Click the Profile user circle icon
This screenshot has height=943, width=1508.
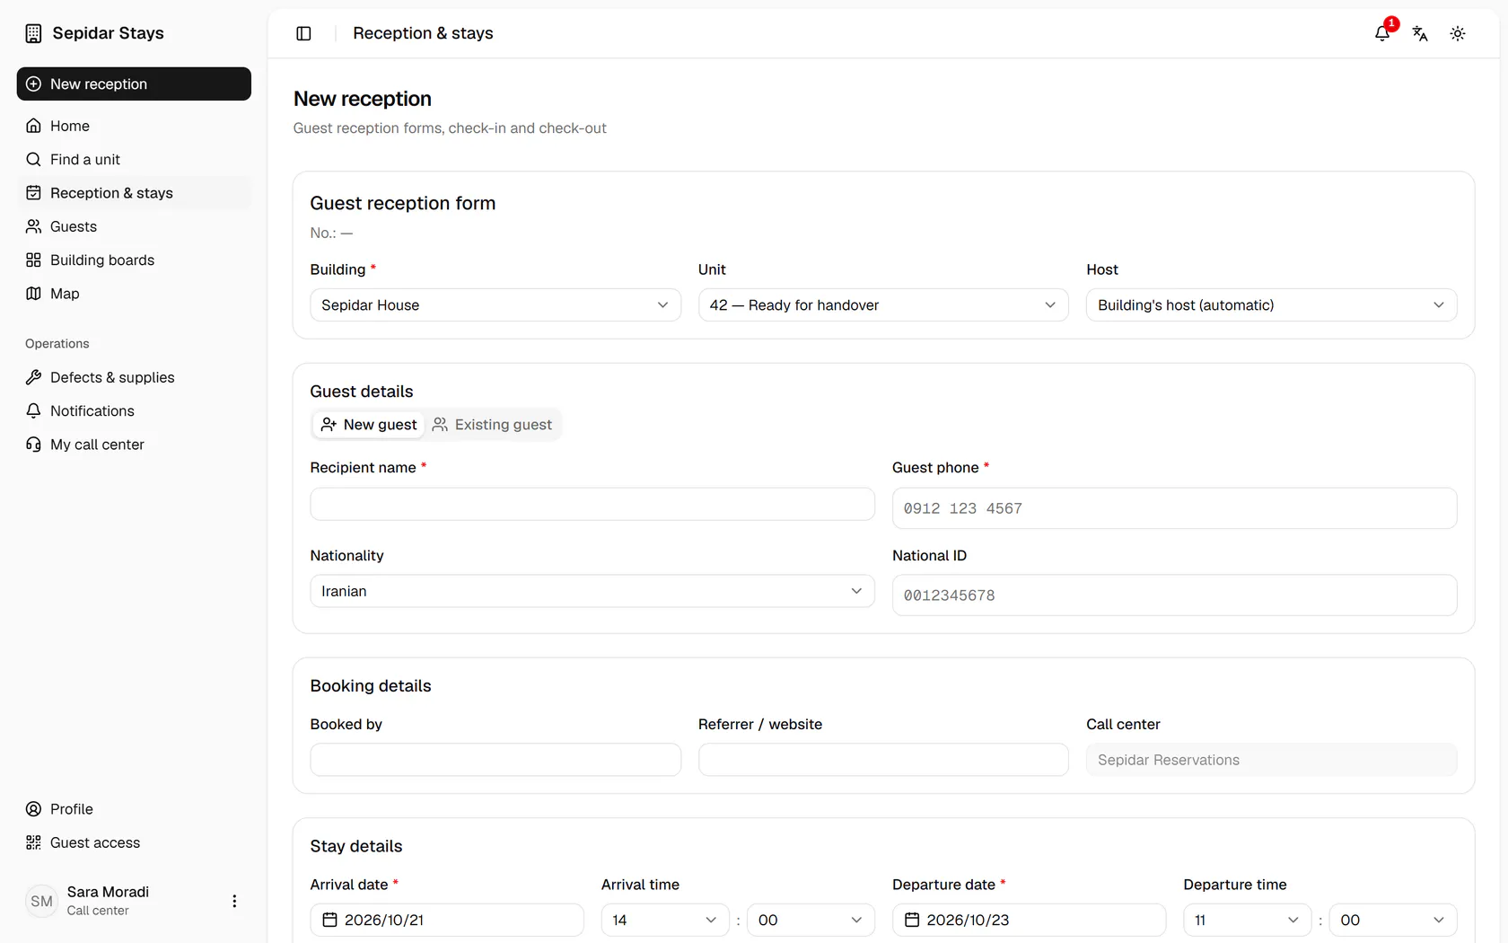(x=33, y=809)
